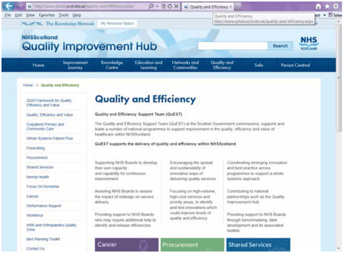The height and width of the screenshot is (253, 343).
Task: Open 2020 Framework for Quality sidebar link
Action: click(x=49, y=103)
